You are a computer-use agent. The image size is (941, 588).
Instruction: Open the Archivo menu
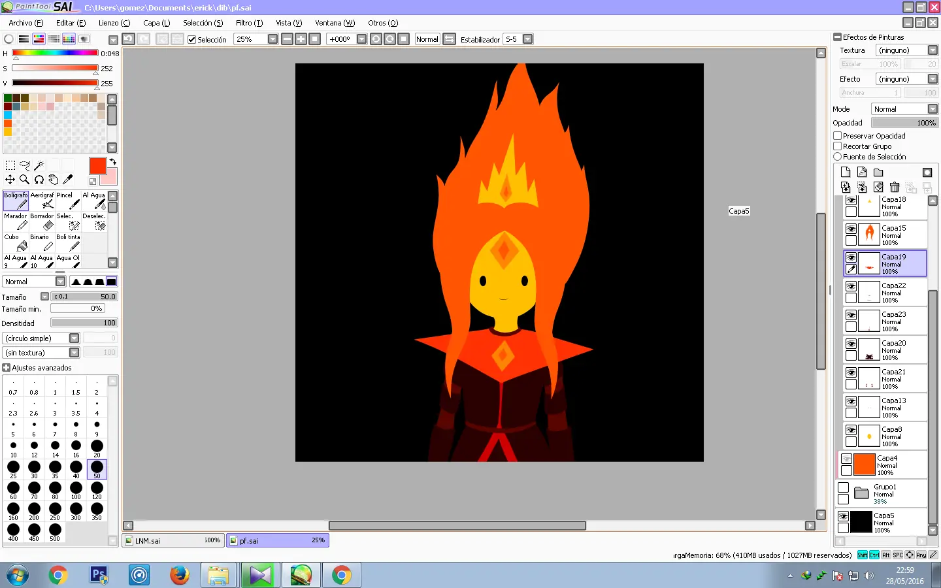point(26,23)
